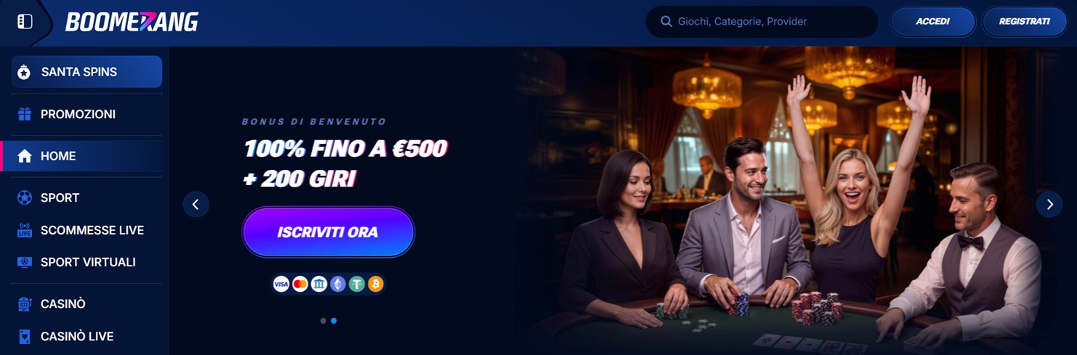This screenshot has width=1077, height=355.
Task: Open the Promozioni gift icon
Action: coord(25,114)
